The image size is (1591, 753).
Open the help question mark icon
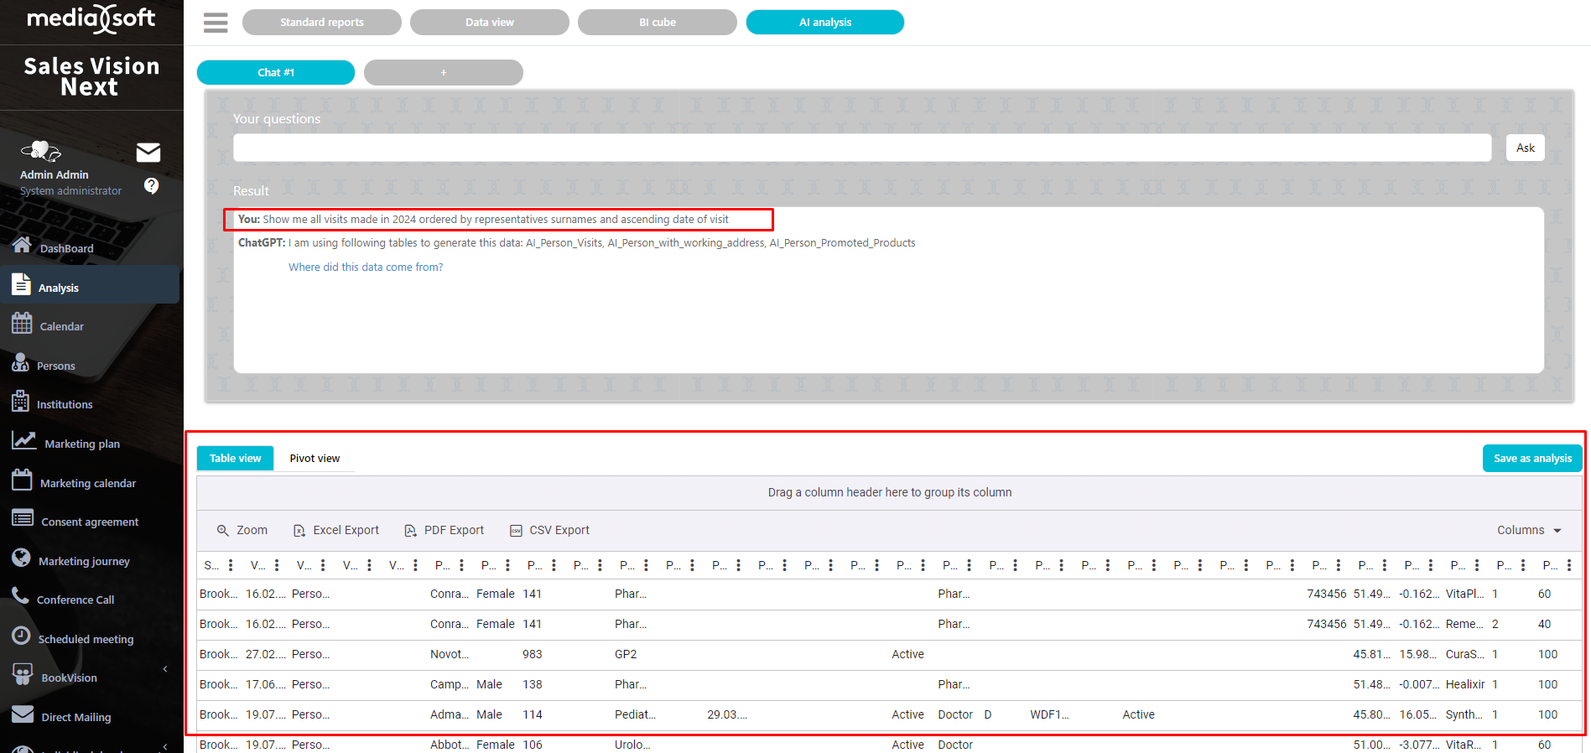151,185
